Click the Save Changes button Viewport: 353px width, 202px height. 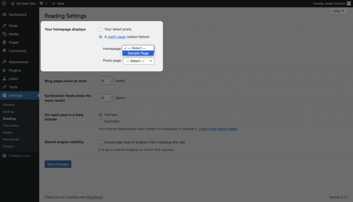tap(58, 164)
